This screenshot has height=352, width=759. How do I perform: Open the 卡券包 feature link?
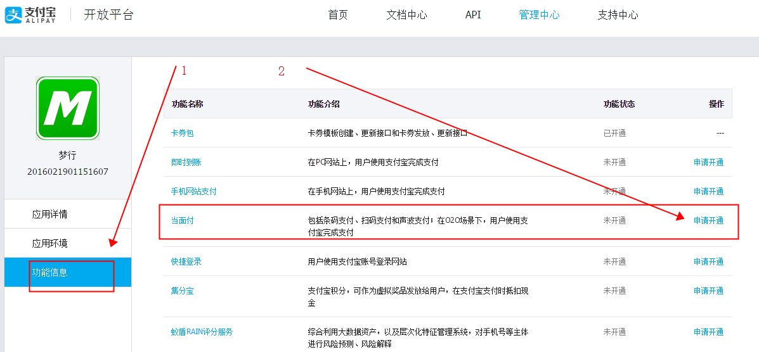click(x=183, y=134)
